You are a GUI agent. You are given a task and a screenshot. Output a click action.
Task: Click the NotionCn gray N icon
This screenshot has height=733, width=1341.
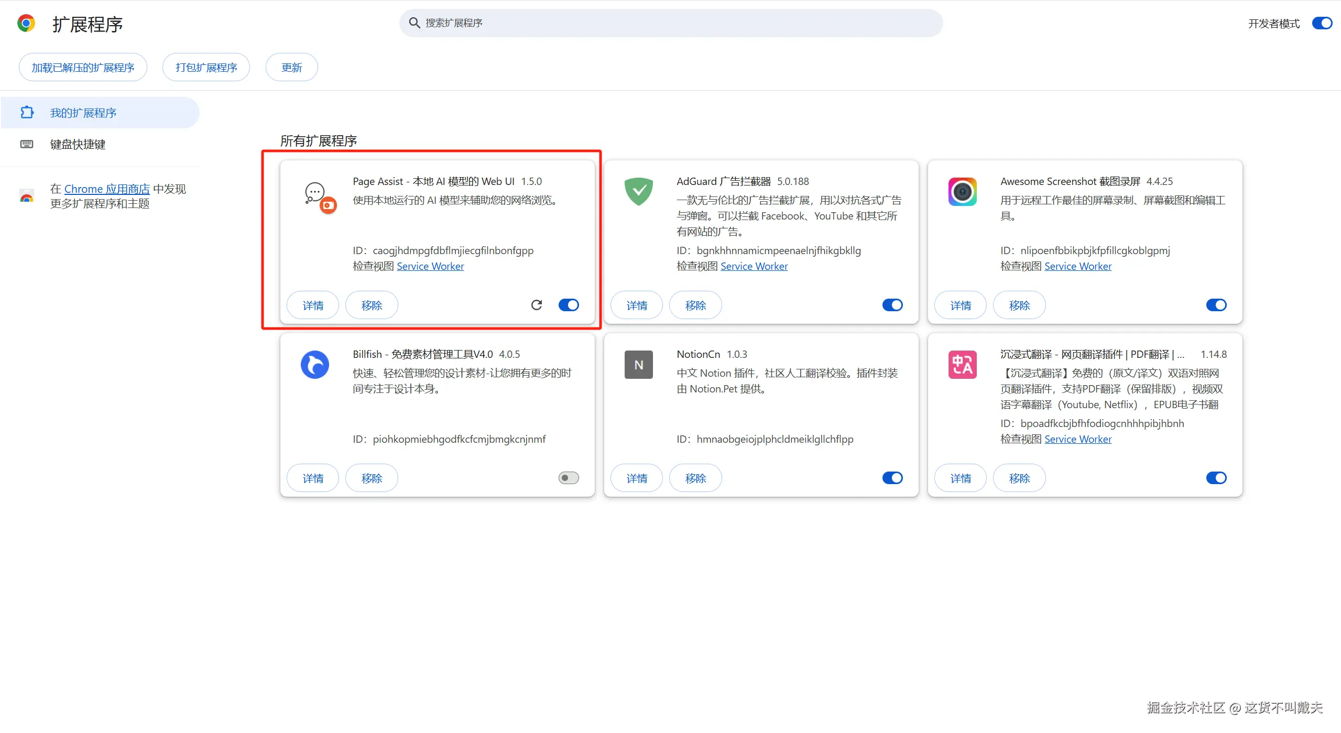coord(638,365)
